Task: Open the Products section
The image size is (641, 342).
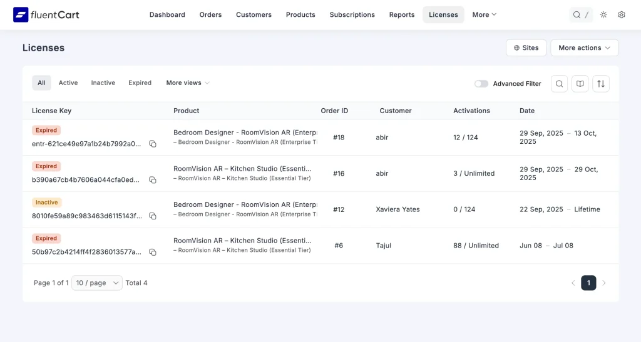Action: pyautogui.click(x=300, y=14)
